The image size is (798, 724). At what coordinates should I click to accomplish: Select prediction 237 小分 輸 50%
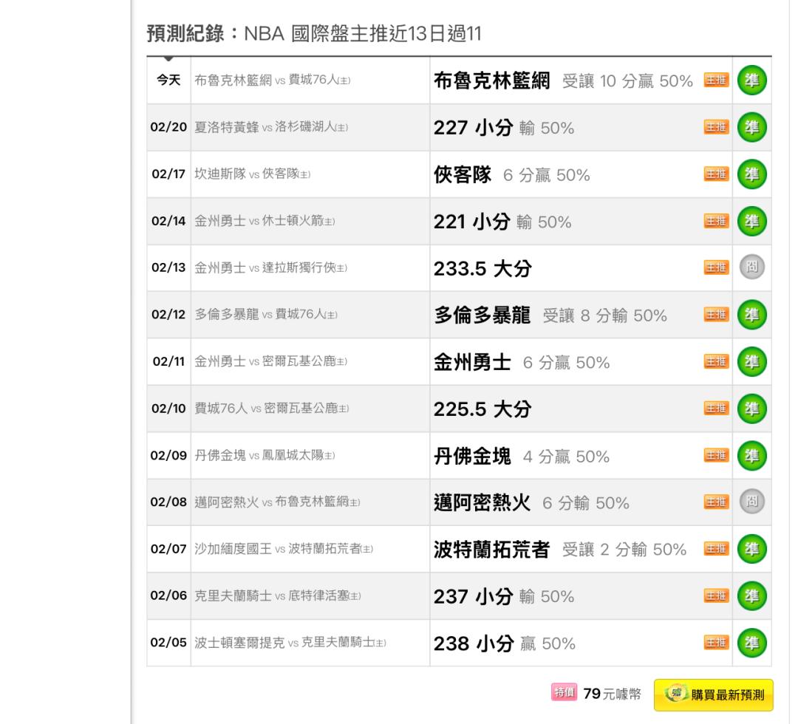click(x=504, y=596)
